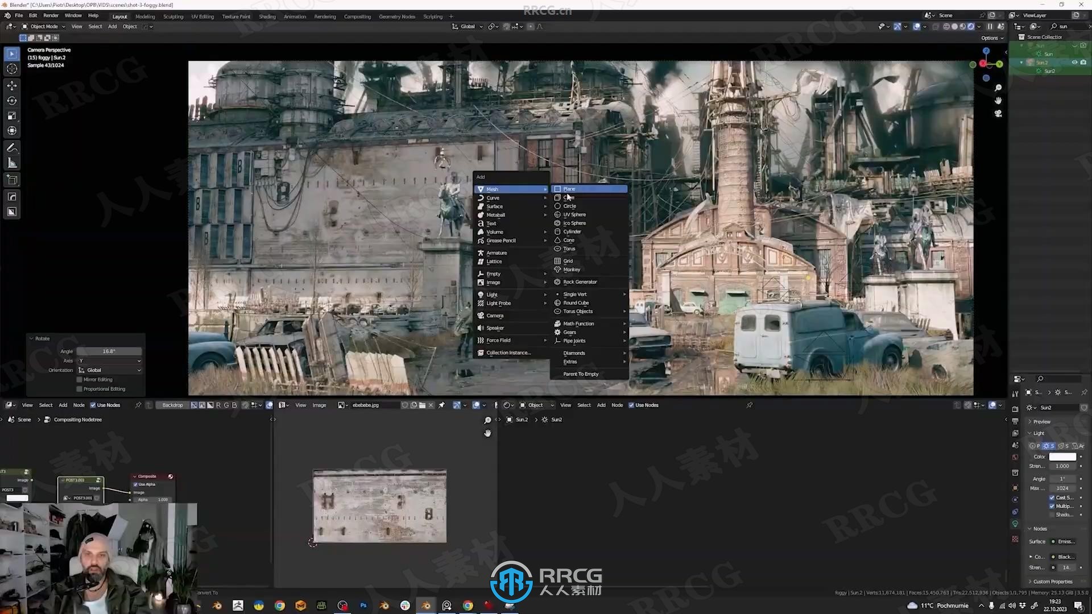
Task: Select the Measure tool
Action: pos(12,164)
